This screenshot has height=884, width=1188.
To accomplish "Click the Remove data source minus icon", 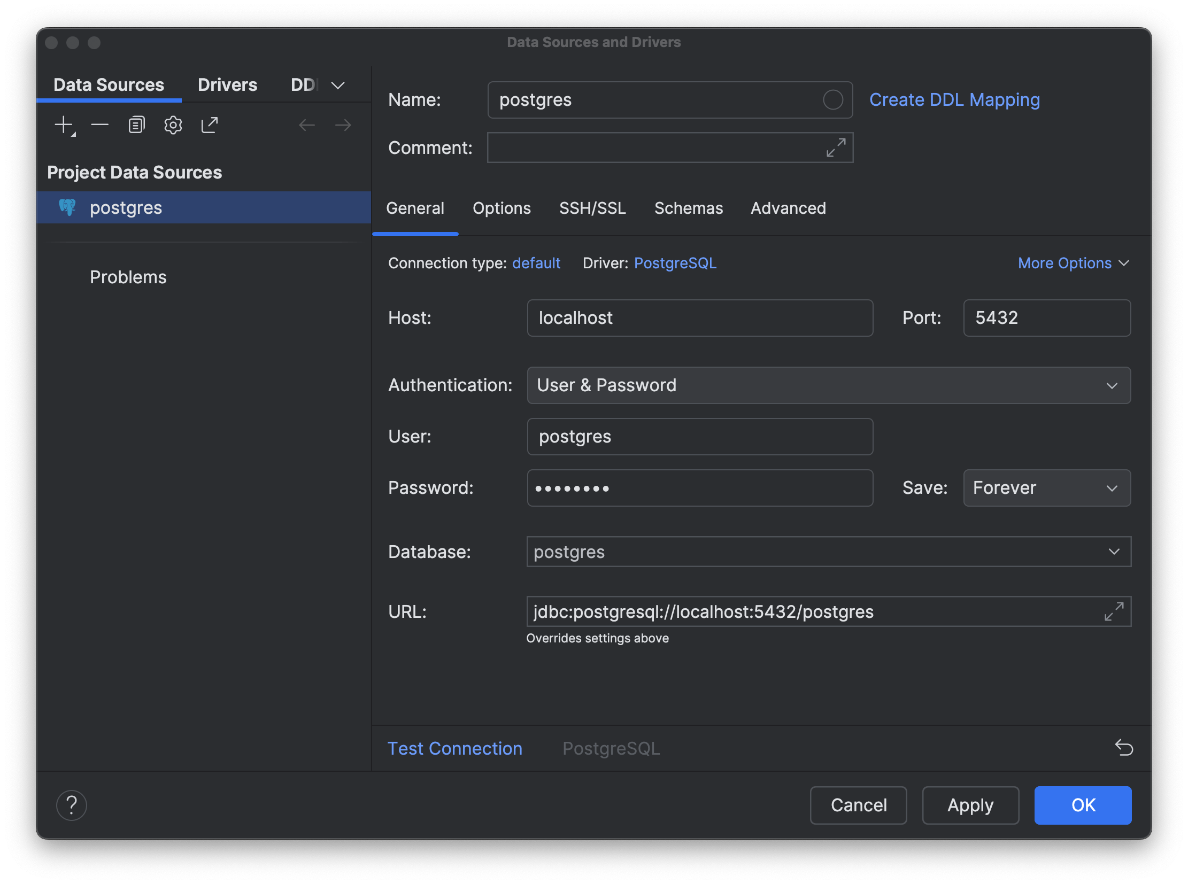I will (x=99, y=125).
